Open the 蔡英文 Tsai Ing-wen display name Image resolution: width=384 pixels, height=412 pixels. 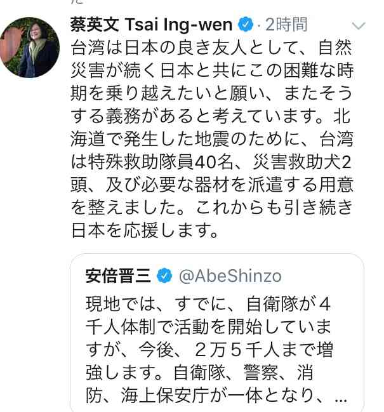coord(151,25)
